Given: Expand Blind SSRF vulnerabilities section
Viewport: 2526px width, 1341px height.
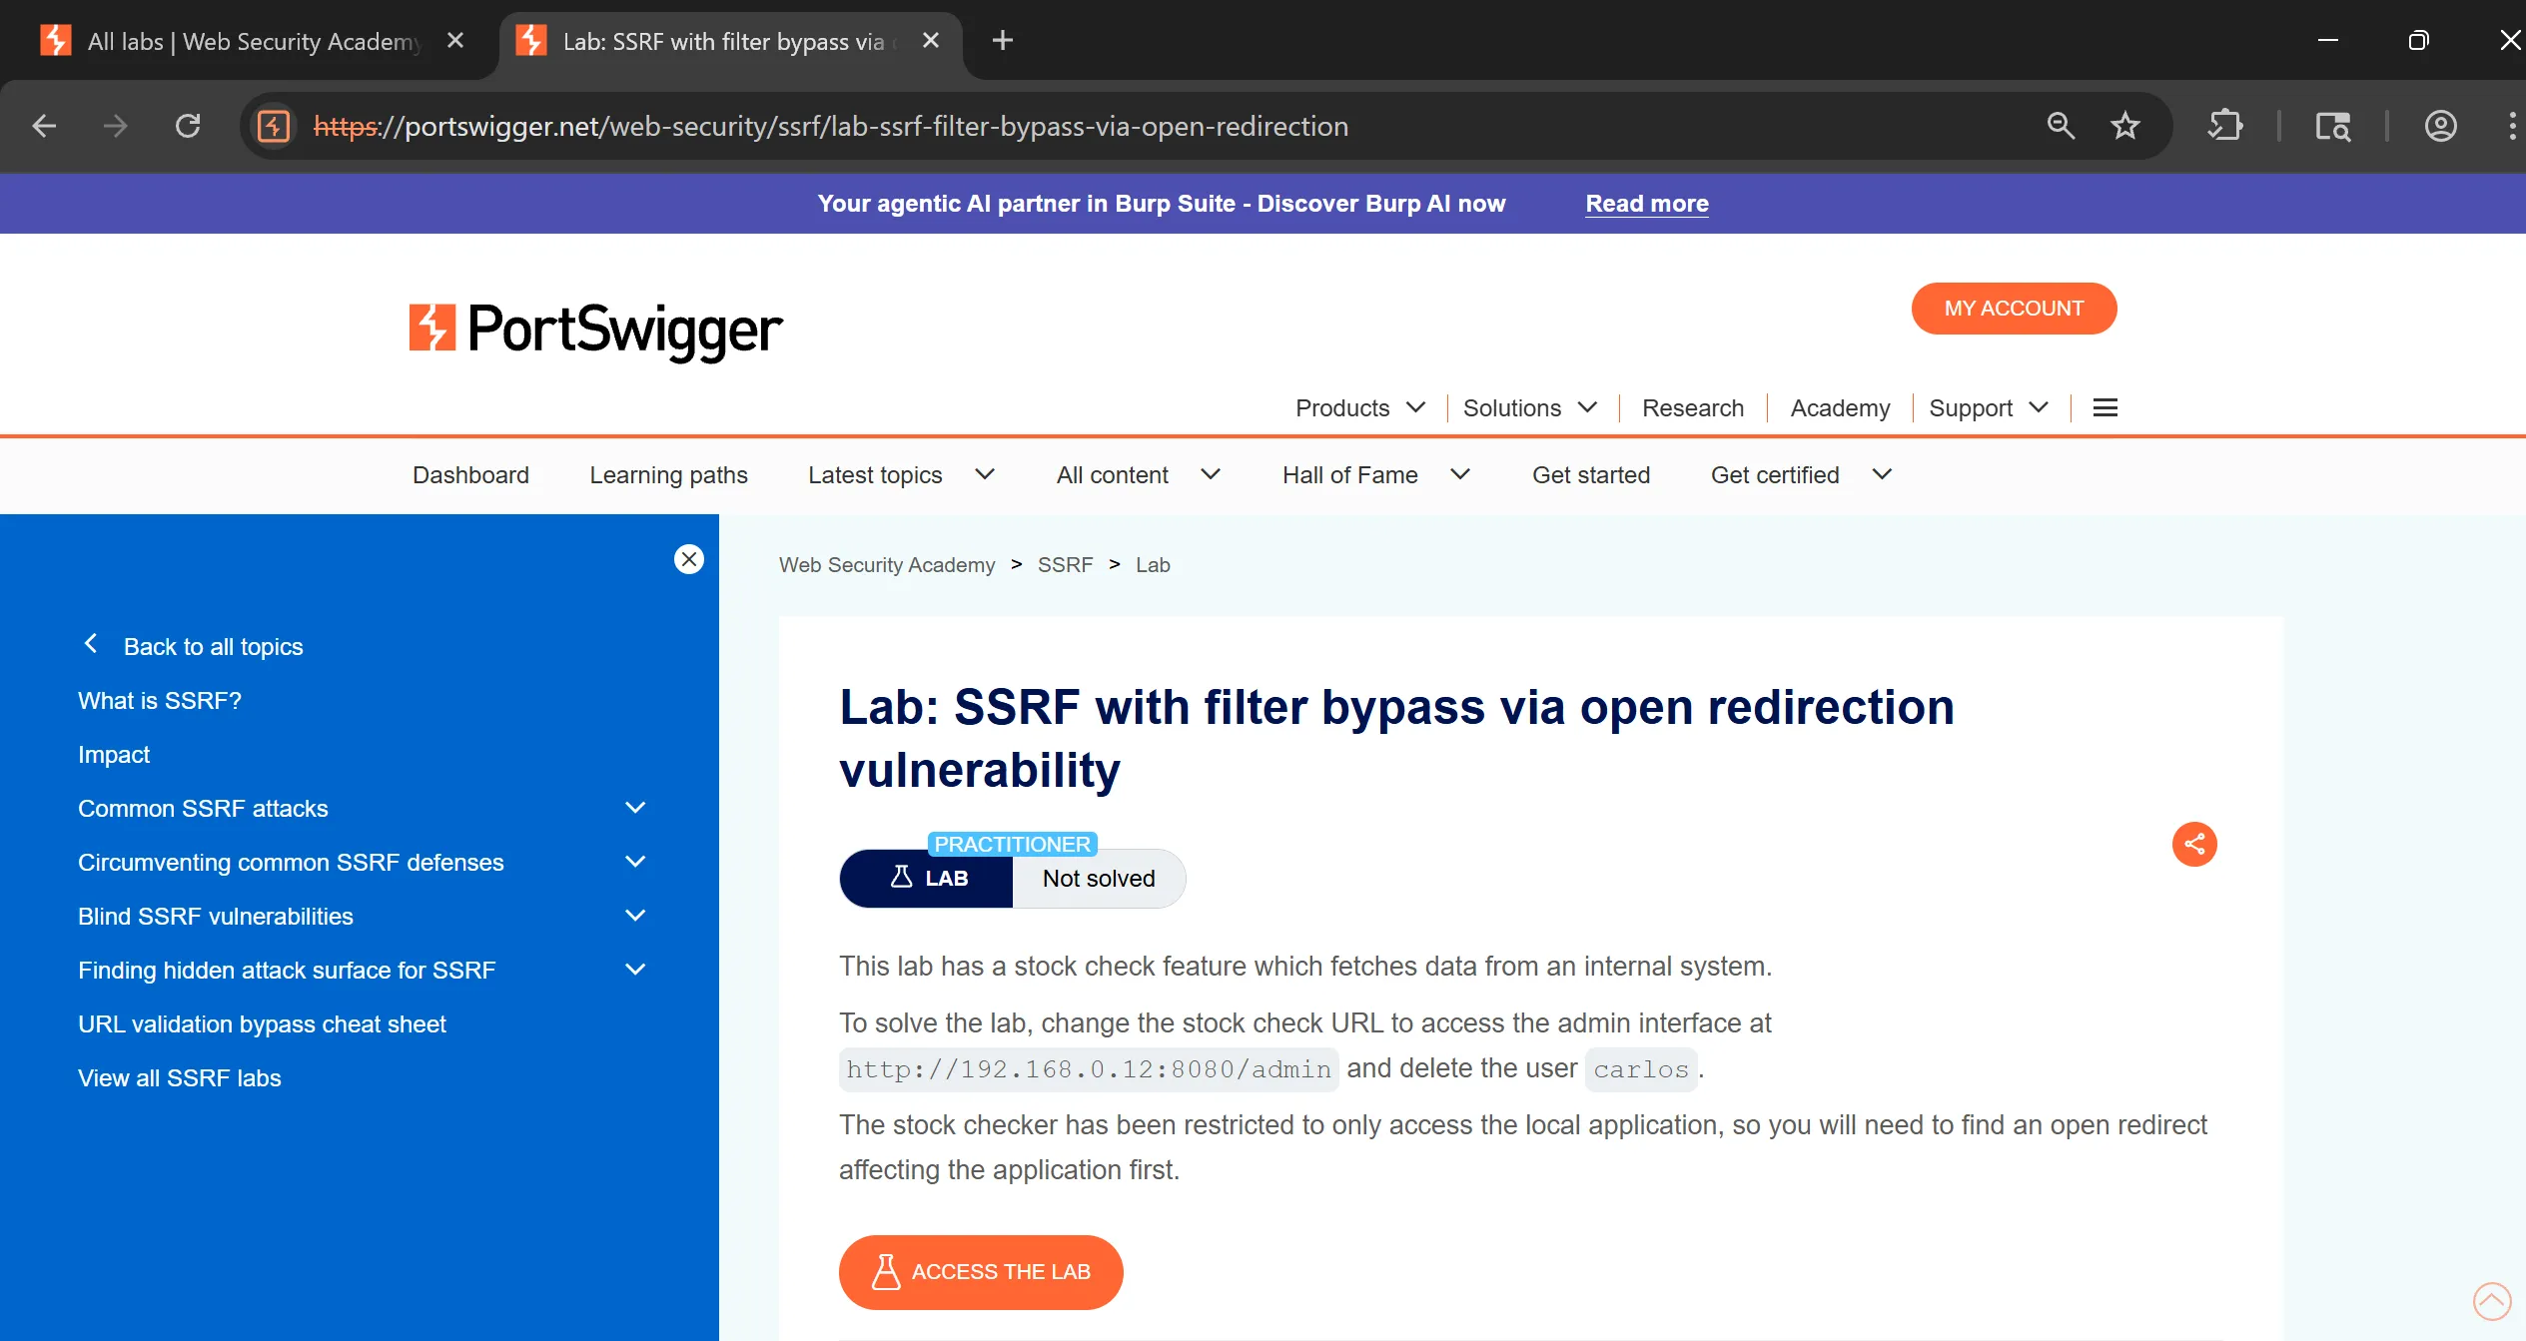Looking at the screenshot, I should click(x=635, y=916).
